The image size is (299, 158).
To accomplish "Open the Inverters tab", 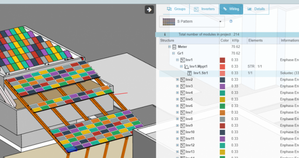I will click(x=204, y=9).
